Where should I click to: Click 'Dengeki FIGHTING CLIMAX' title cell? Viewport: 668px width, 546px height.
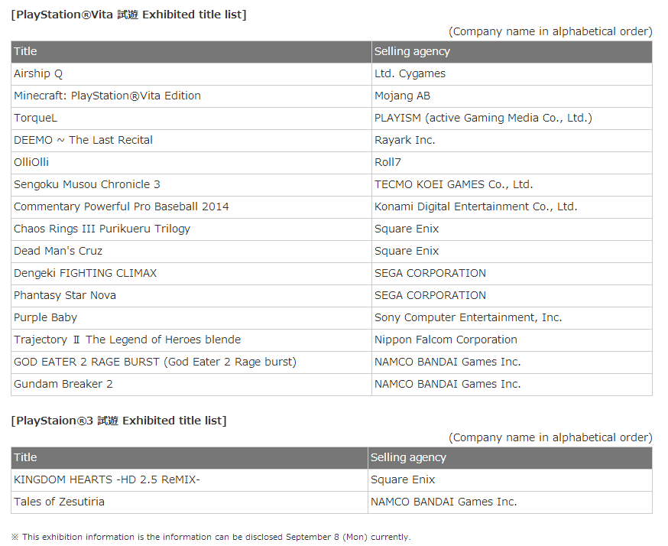click(x=191, y=273)
